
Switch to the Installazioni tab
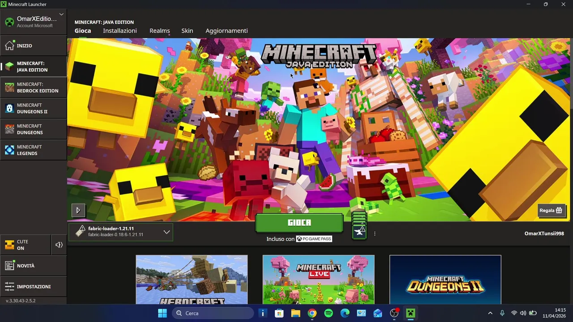tap(120, 31)
